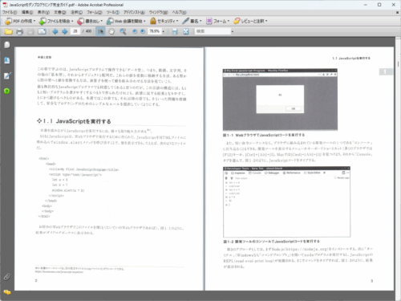This screenshot has width=401, height=301.
Task: Open the Attachments paperclip panel
Action: (x=7, y=277)
